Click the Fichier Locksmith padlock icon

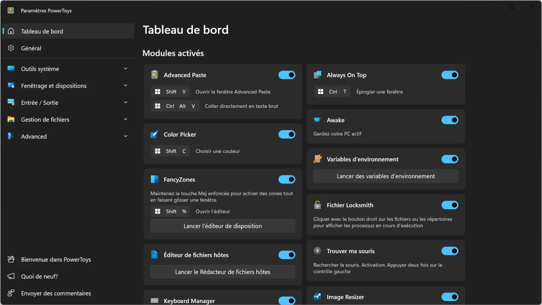[318, 205]
